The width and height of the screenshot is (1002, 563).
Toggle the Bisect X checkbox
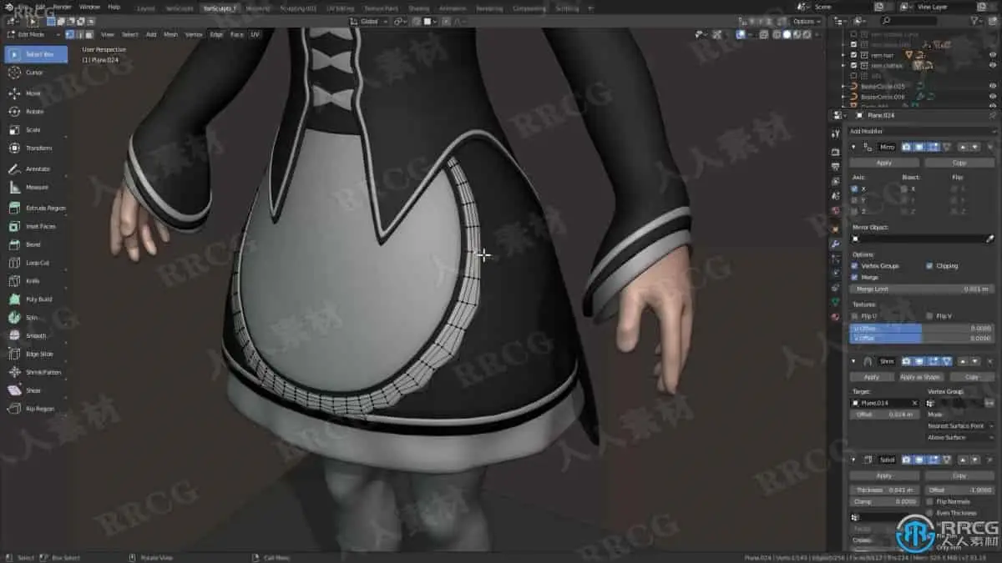point(904,189)
